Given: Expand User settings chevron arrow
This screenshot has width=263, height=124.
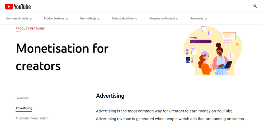Looking at the screenshot, I should [x=98, y=19].
